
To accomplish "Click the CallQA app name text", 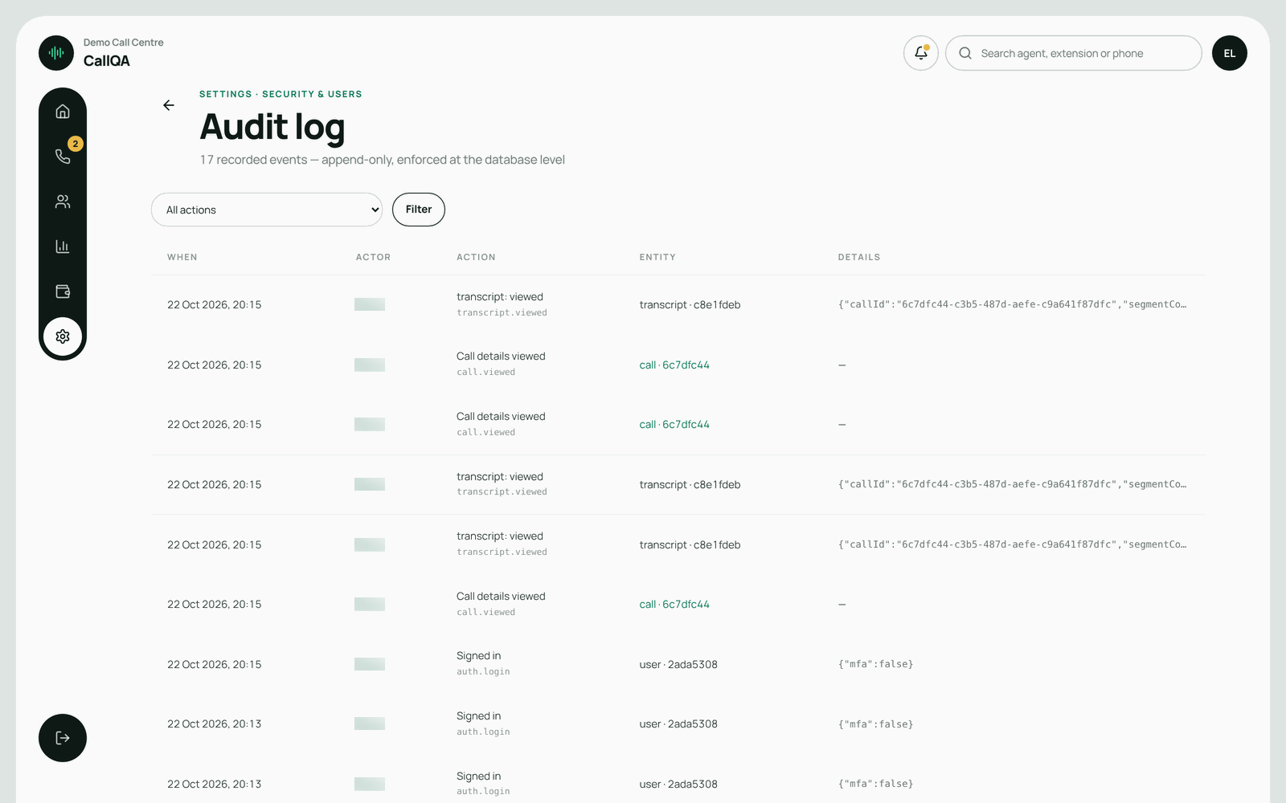I will (x=107, y=61).
